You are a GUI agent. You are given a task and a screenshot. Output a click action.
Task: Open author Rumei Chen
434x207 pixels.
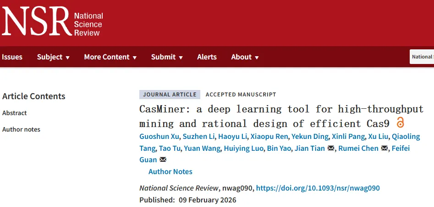coord(358,148)
